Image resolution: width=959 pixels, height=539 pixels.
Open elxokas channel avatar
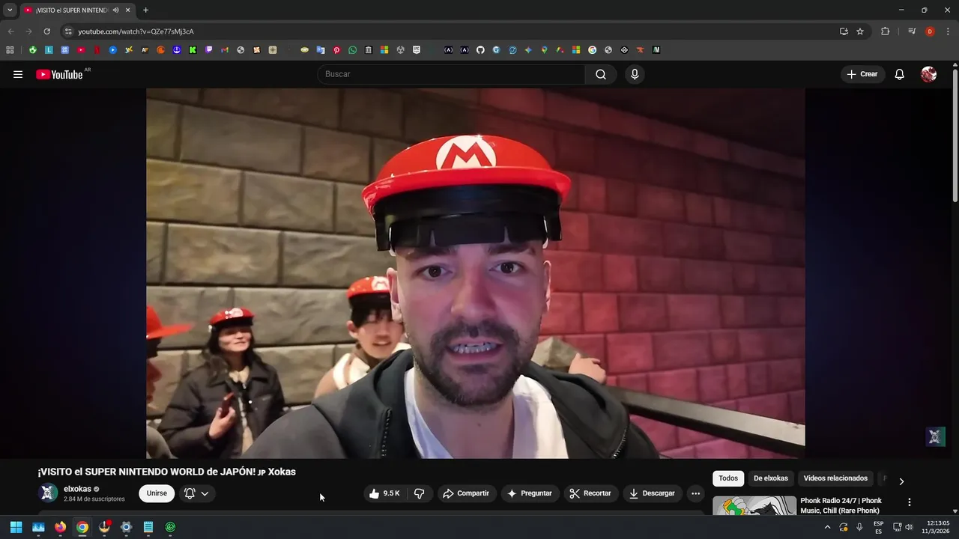tap(48, 493)
